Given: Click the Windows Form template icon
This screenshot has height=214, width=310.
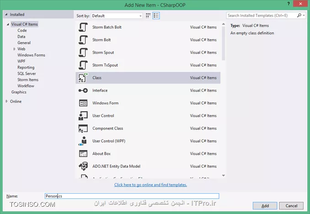Looking at the screenshot, I should (83, 103).
